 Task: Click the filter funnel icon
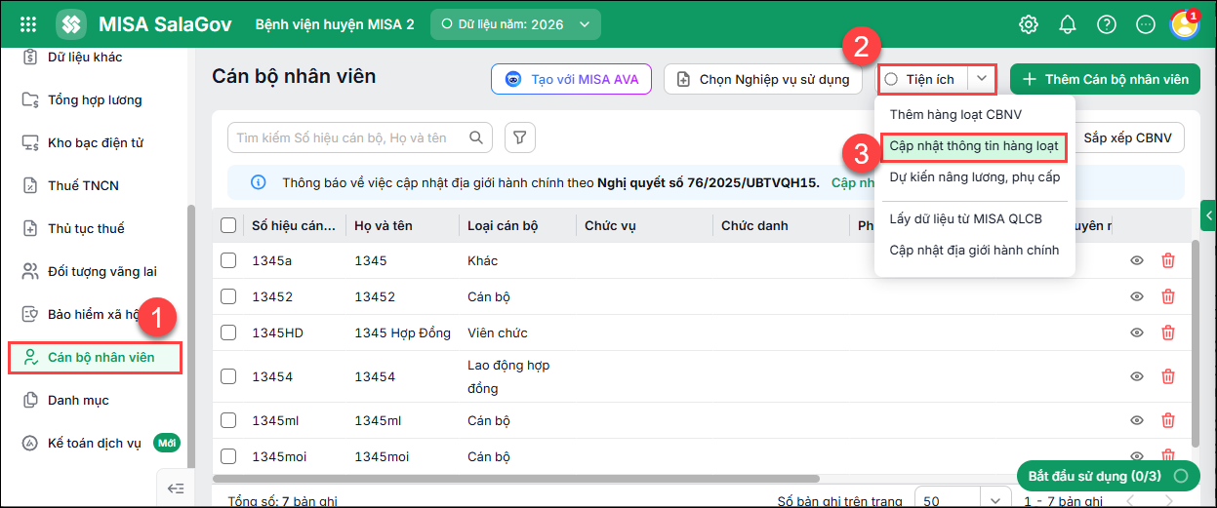click(520, 137)
